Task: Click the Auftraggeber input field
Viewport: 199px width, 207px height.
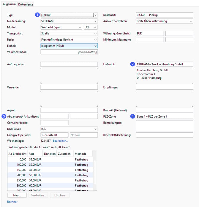Action: tap(69, 64)
